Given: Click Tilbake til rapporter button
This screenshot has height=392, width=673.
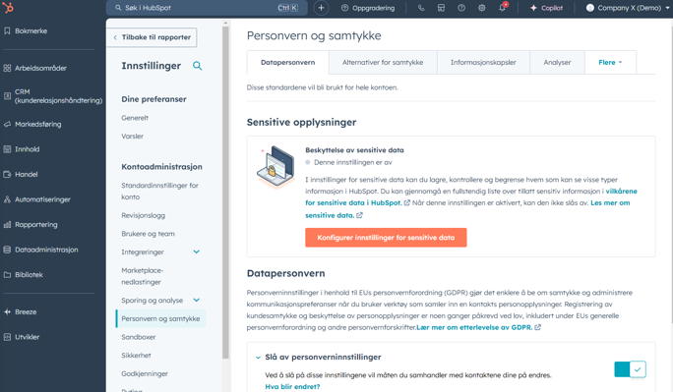Looking at the screenshot, I should [x=152, y=37].
